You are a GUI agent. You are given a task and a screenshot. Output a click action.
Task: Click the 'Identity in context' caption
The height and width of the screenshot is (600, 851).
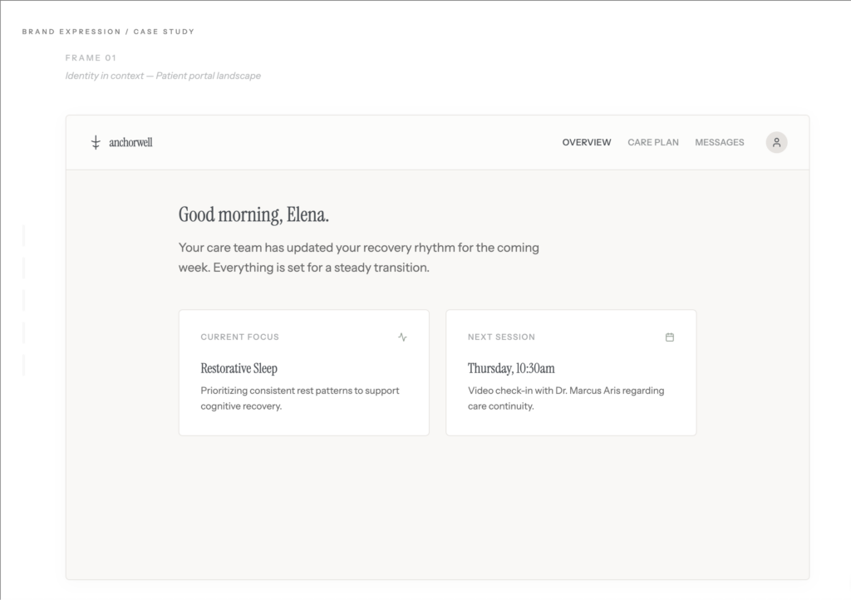pos(163,76)
